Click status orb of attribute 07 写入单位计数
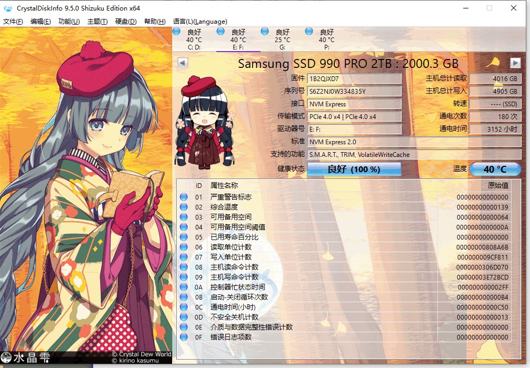 click(184, 257)
